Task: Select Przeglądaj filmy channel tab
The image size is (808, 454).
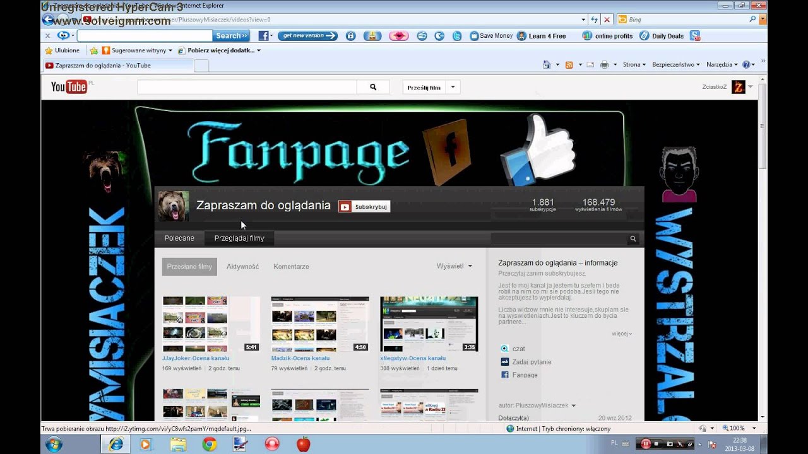Action: 239,238
